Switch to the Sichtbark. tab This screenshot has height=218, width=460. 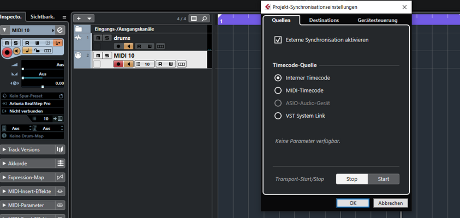[x=43, y=17]
